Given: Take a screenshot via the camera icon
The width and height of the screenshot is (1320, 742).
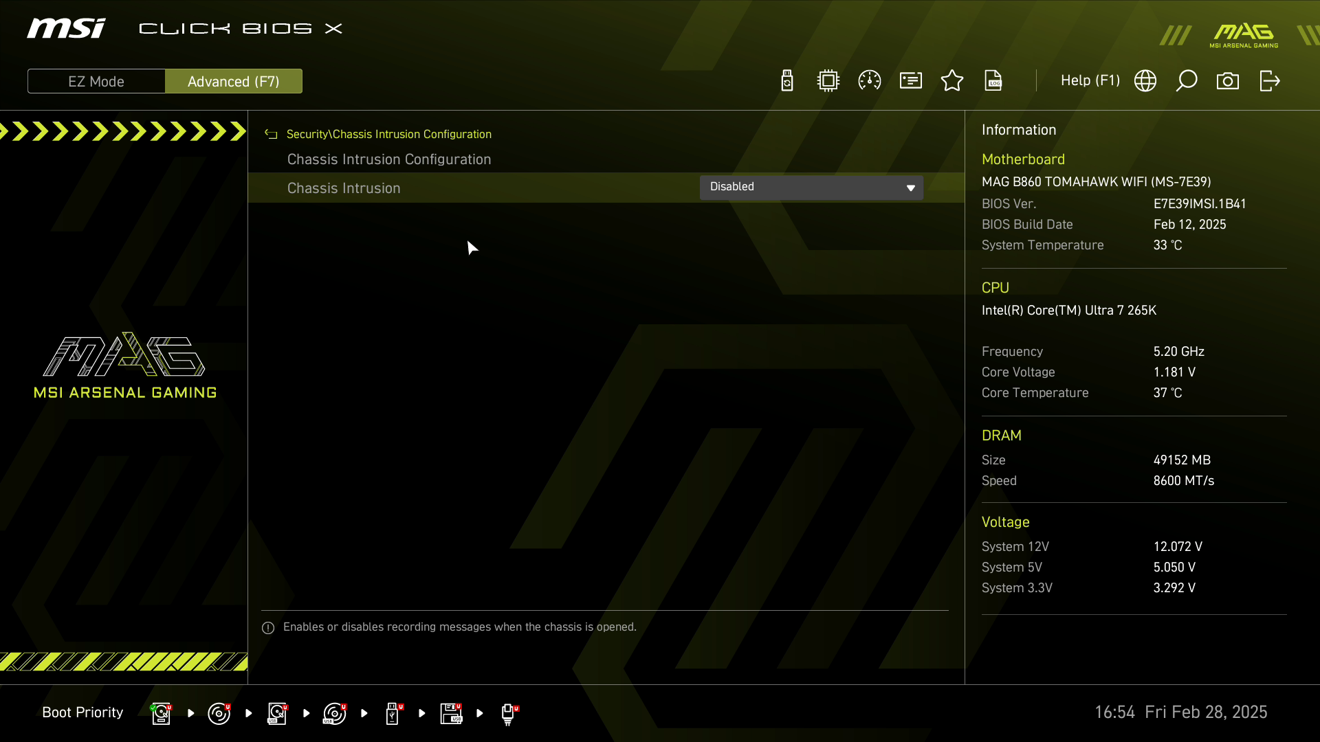Looking at the screenshot, I should pyautogui.click(x=1228, y=81).
